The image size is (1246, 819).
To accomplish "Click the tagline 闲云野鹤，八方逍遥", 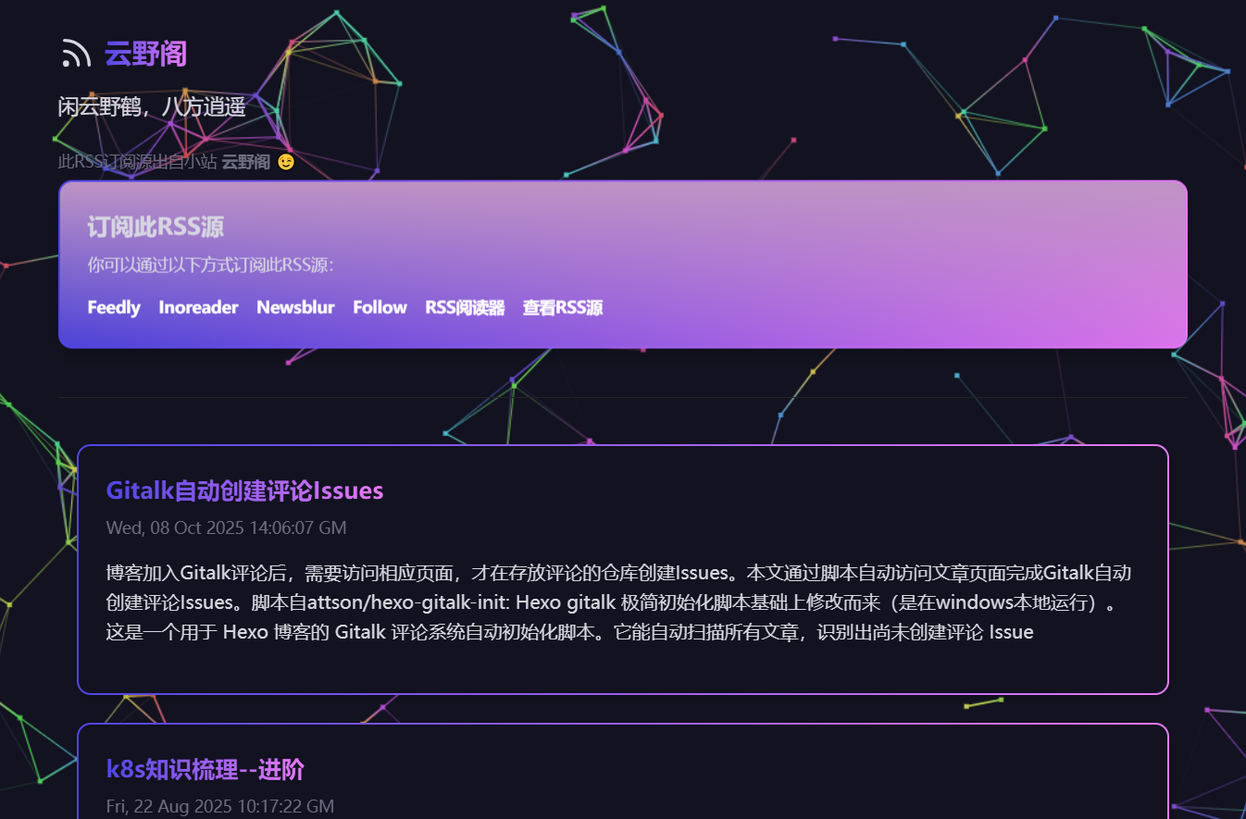I will (x=152, y=107).
